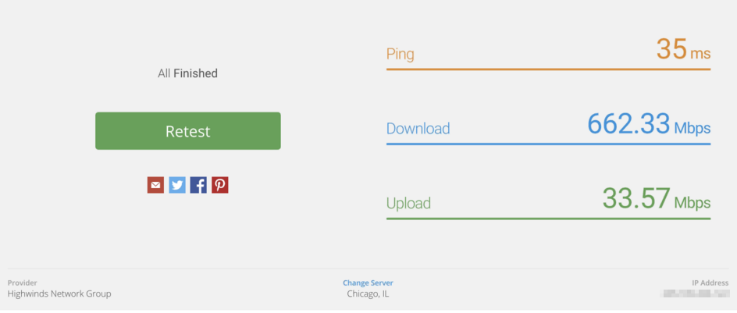The width and height of the screenshot is (737, 313).
Task: Click the Upload label
Action: coord(408,203)
